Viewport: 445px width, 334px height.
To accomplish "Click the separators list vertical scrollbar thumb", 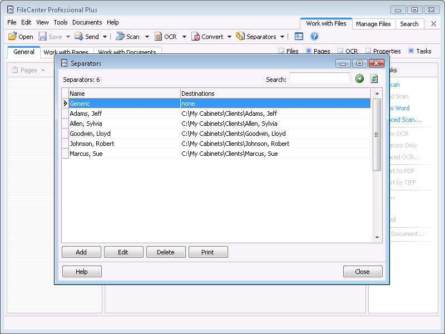I will [x=377, y=134].
